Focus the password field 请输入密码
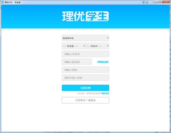 coord(85,70)
